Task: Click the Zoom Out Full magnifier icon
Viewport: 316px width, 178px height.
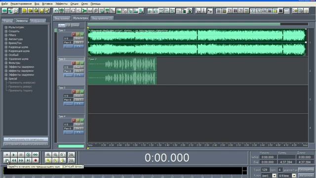Action: pos(63,155)
